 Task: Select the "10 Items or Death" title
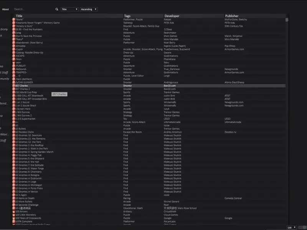tap(25, 198)
